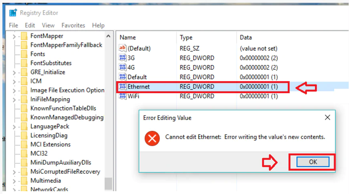Screen dimensions: 349x194
Task: Click the MiniDumpAuxiliaryDlls folder icon
Action: pos(24,163)
